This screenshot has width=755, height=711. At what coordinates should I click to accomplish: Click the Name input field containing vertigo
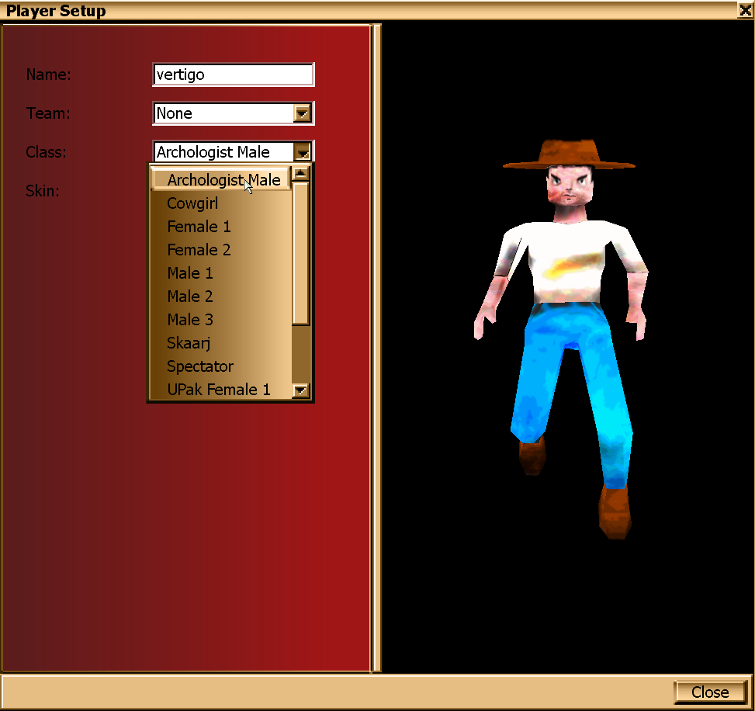[x=234, y=75]
